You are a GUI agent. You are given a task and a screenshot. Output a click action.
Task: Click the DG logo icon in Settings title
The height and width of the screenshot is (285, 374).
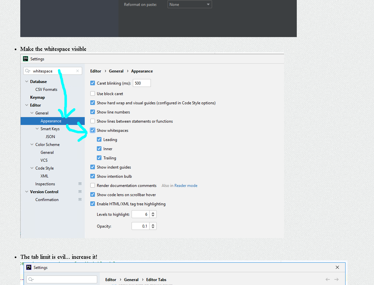pyautogui.click(x=26, y=59)
